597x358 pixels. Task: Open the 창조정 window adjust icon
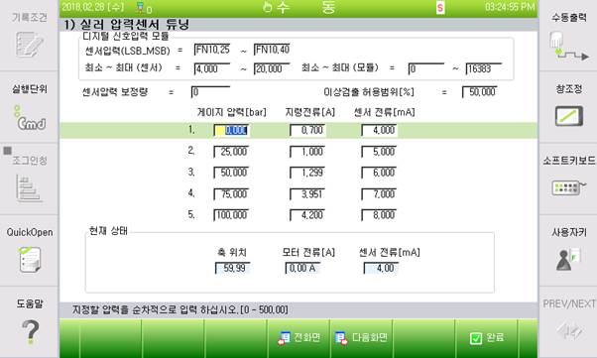569,116
